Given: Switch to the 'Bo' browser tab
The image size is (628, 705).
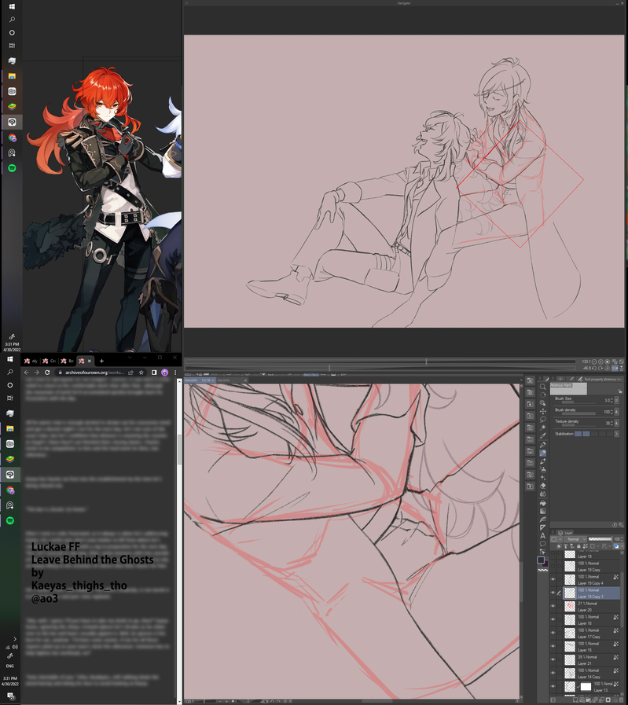Looking at the screenshot, I should pyautogui.click(x=68, y=361).
